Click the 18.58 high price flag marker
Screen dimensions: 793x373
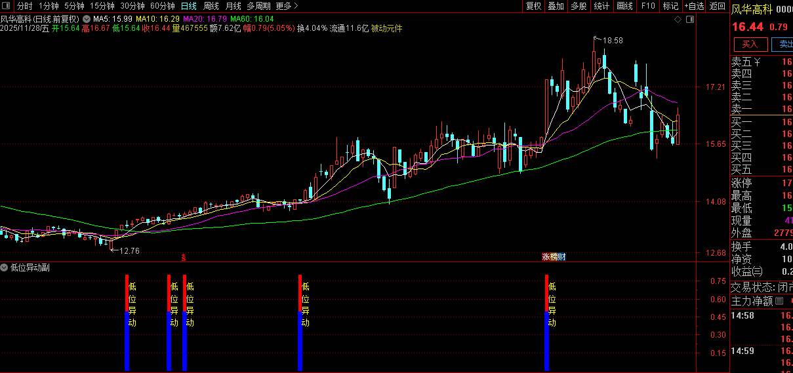click(608, 40)
